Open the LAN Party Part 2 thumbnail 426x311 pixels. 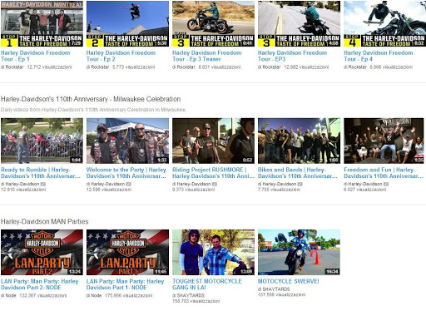42,252
